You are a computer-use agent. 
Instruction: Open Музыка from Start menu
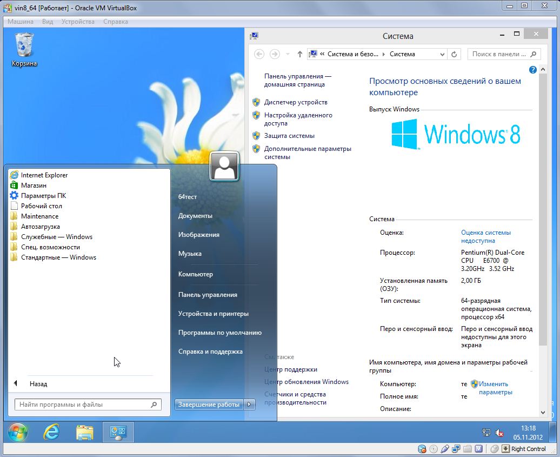pyautogui.click(x=190, y=254)
